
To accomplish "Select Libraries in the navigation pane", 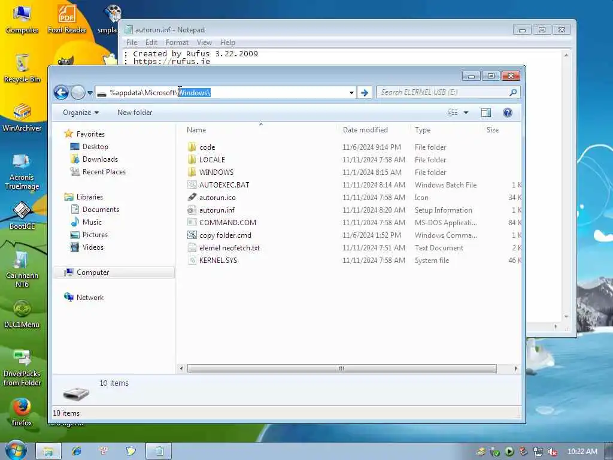I will (90, 197).
